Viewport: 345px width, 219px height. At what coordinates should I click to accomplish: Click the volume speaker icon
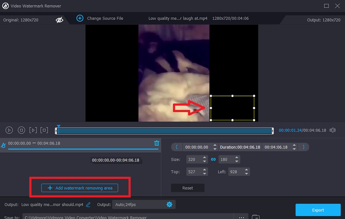(332, 130)
